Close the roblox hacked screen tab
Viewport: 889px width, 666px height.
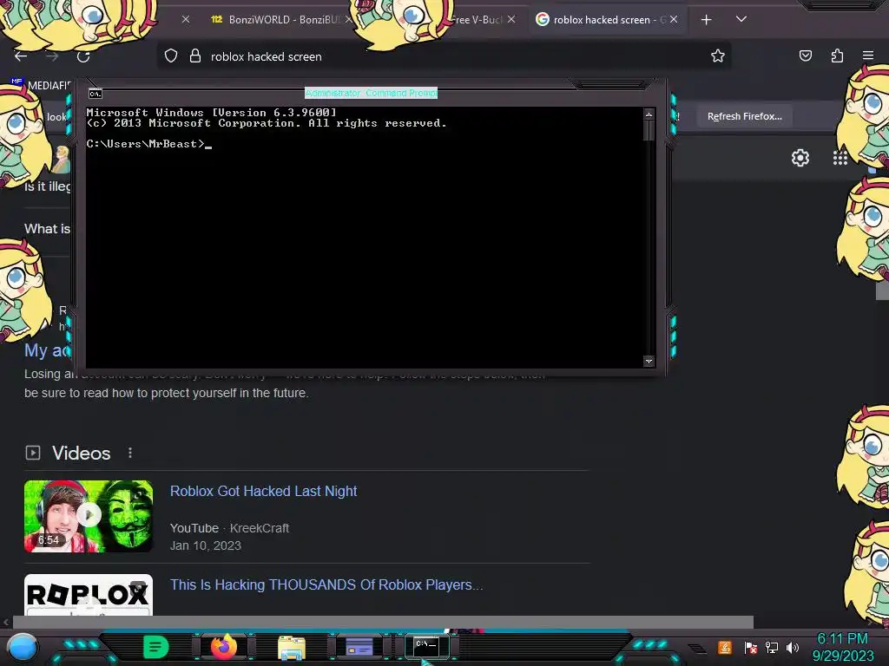(x=674, y=19)
